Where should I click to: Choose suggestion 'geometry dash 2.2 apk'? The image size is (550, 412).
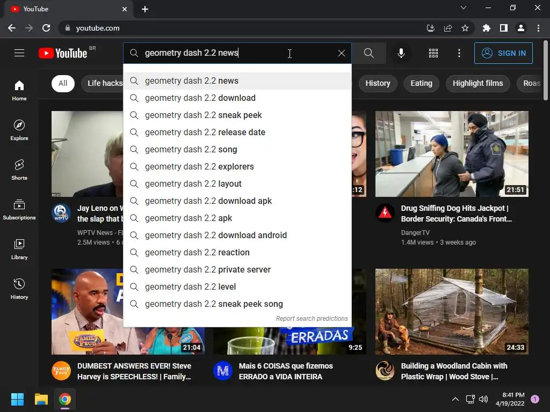(x=237, y=218)
